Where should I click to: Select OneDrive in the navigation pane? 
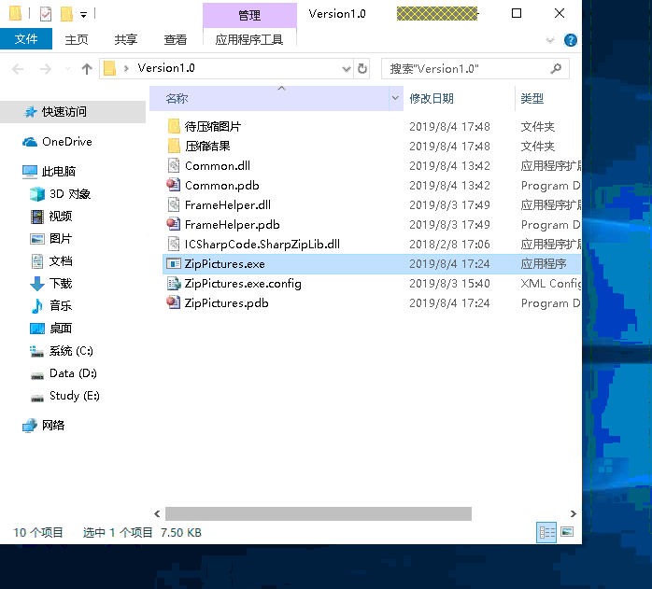click(x=67, y=142)
